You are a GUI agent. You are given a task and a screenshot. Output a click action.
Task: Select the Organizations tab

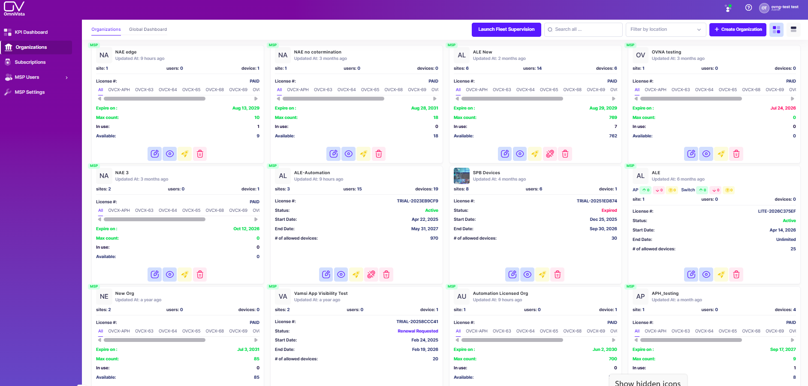pyautogui.click(x=106, y=30)
